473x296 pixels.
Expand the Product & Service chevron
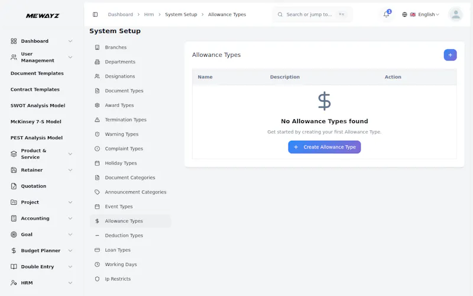pyautogui.click(x=70, y=154)
